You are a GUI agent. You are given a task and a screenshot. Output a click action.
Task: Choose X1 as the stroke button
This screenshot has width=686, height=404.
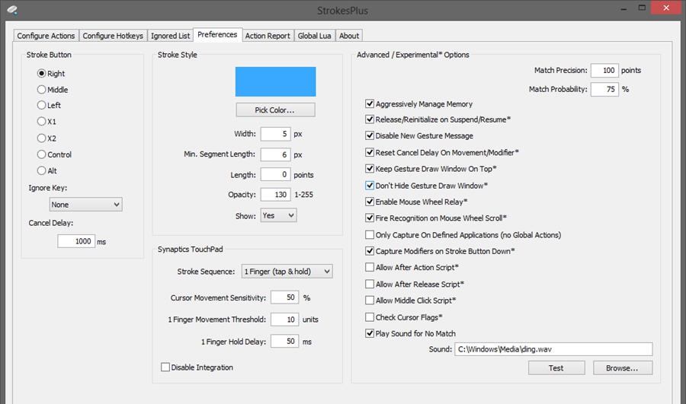42,122
